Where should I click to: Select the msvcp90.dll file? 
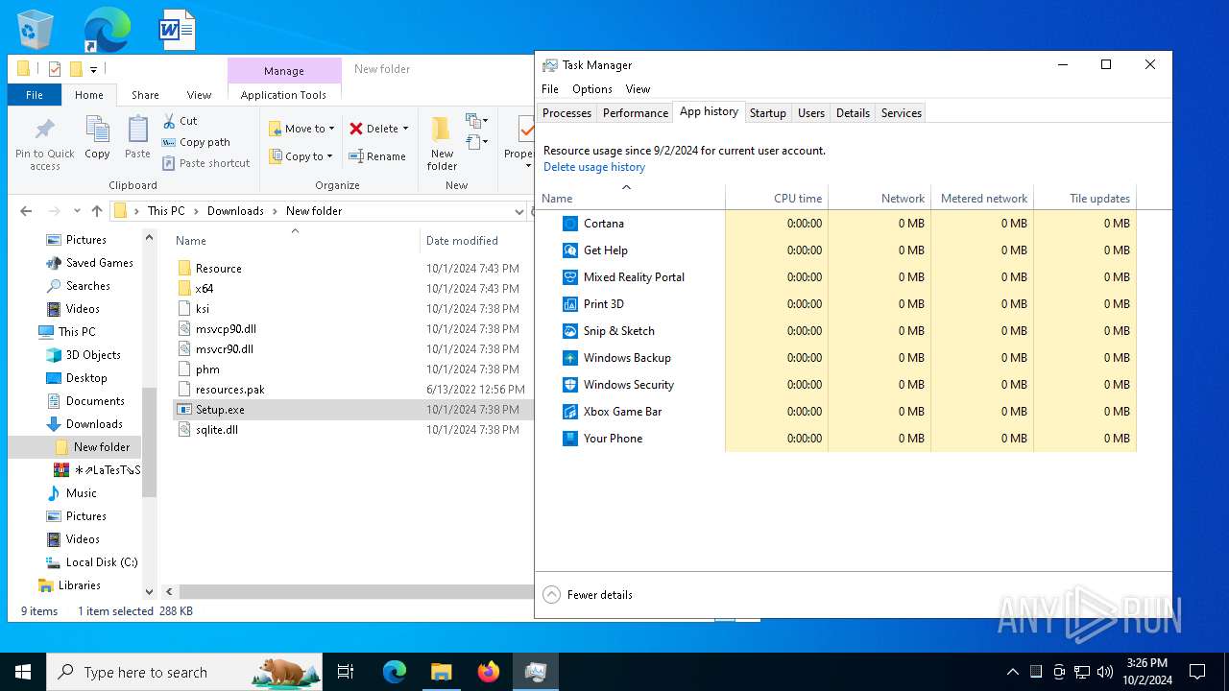(351, 329)
